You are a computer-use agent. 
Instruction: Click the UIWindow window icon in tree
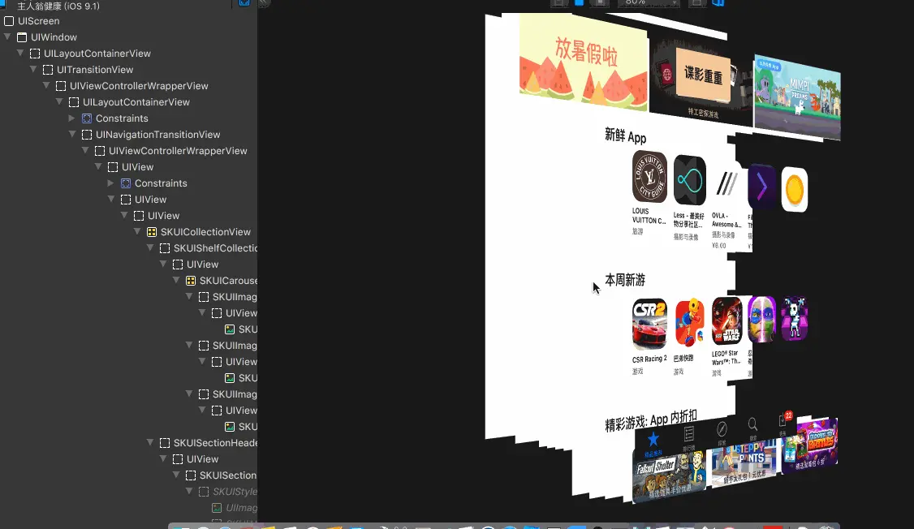click(x=22, y=37)
